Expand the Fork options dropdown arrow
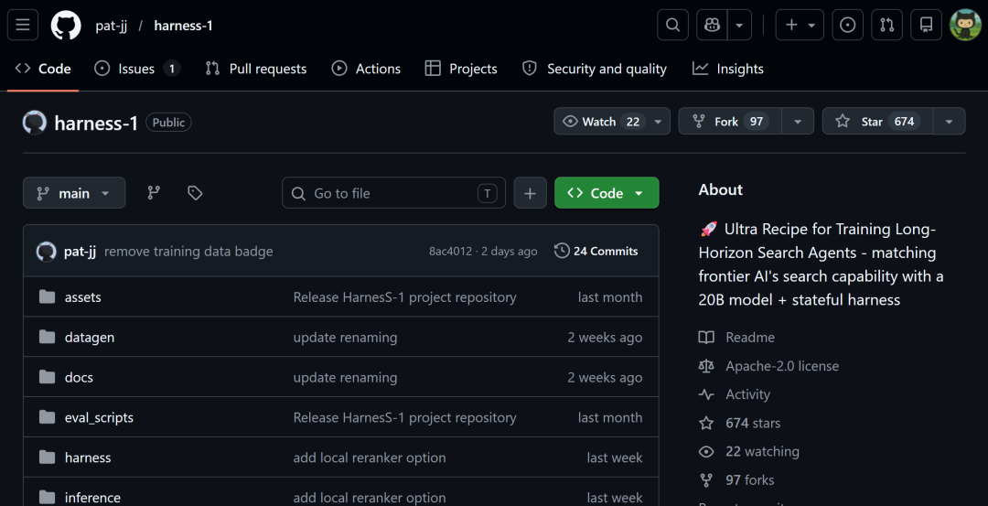The width and height of the screenshot is (988, 506). pos(798,122)
